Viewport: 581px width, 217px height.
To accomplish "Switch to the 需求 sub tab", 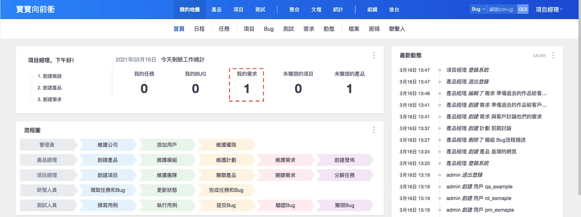I will (x=309, y=29).
